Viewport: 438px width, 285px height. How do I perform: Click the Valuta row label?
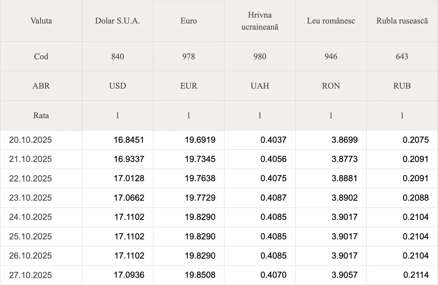coord(41,21)
